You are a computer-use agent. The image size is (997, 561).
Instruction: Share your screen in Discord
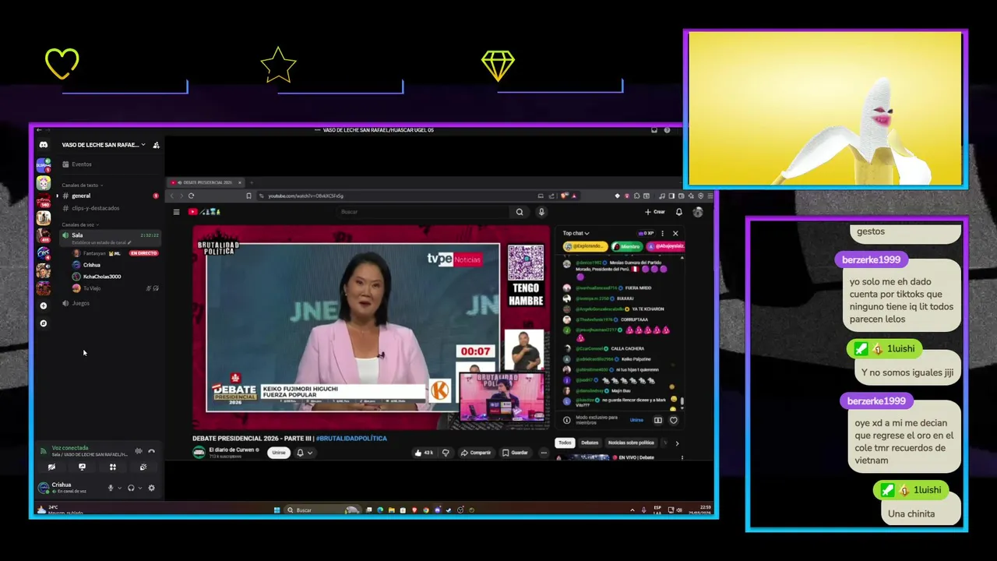[x=82, y=467]
